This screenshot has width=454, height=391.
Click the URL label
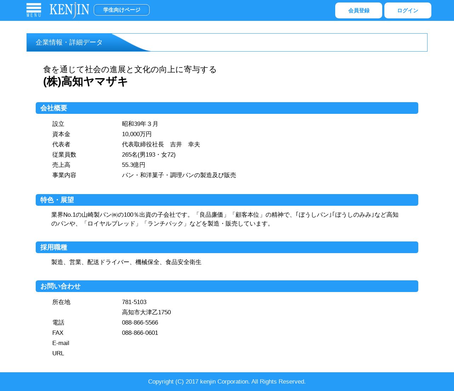pos(58,354)
